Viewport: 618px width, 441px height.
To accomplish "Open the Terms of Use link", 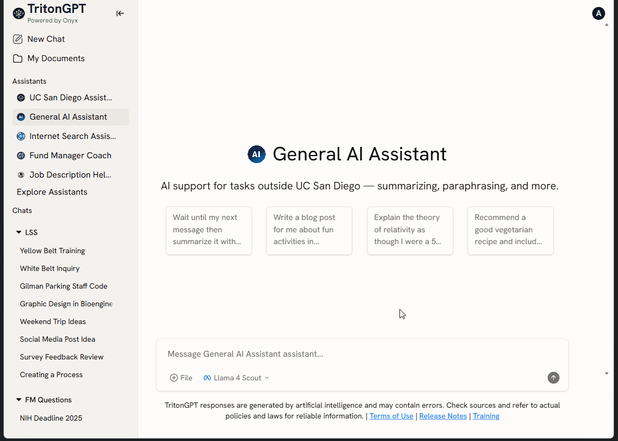I will 391,416.
